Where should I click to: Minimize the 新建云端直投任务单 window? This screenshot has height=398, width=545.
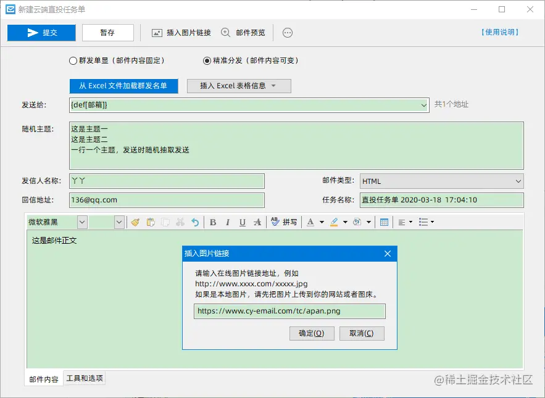click(474, 9)
